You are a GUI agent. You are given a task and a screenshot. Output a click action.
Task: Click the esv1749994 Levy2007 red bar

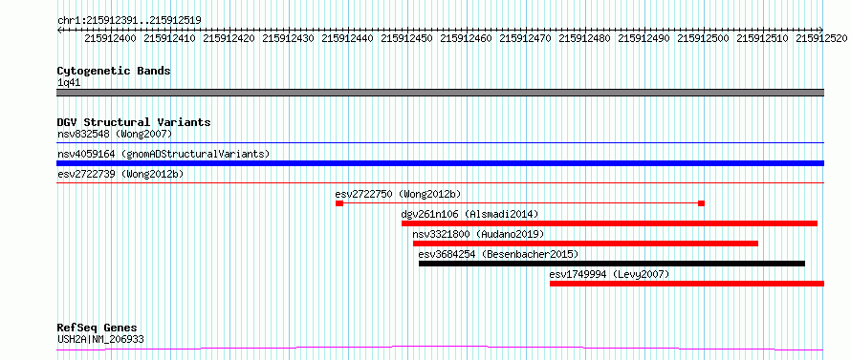pyautogui.click(x=687, y=284)
